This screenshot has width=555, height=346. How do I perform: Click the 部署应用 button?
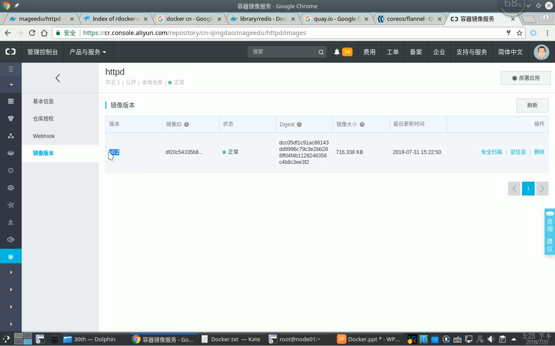tap(526, 78)
